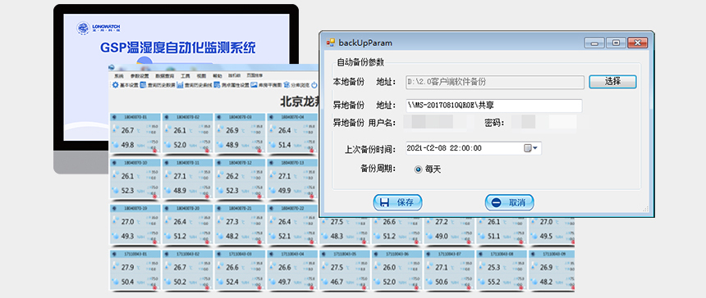706x298 pixels.
Task: Click the 保存 button in backUpParam
Action: pyautogui.click(x=397, y=202)
